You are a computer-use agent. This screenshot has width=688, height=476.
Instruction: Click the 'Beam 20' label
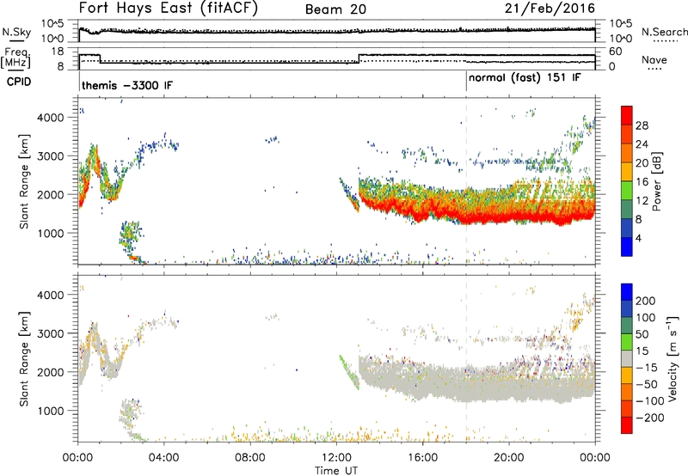coord(335,9)
